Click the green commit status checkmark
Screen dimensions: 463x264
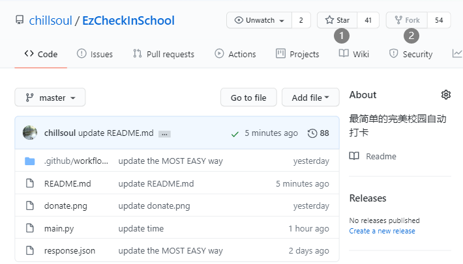click(235, 133)
